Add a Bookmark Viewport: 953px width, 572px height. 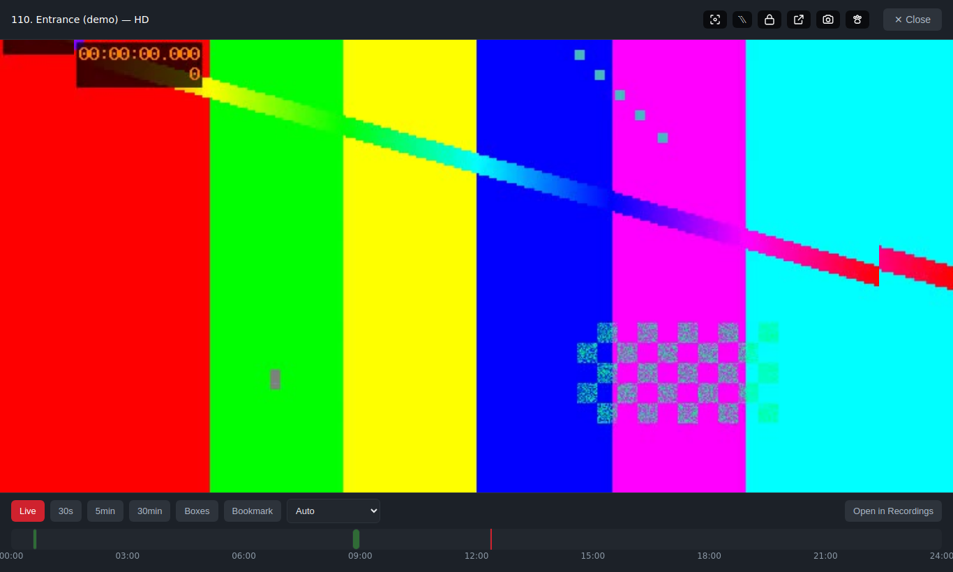point(253,511)
